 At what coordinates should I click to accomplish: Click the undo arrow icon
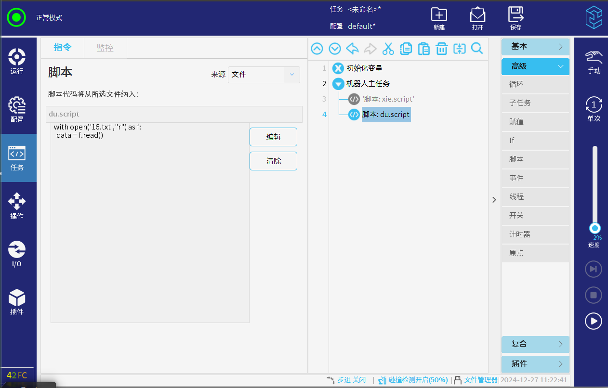352,49
